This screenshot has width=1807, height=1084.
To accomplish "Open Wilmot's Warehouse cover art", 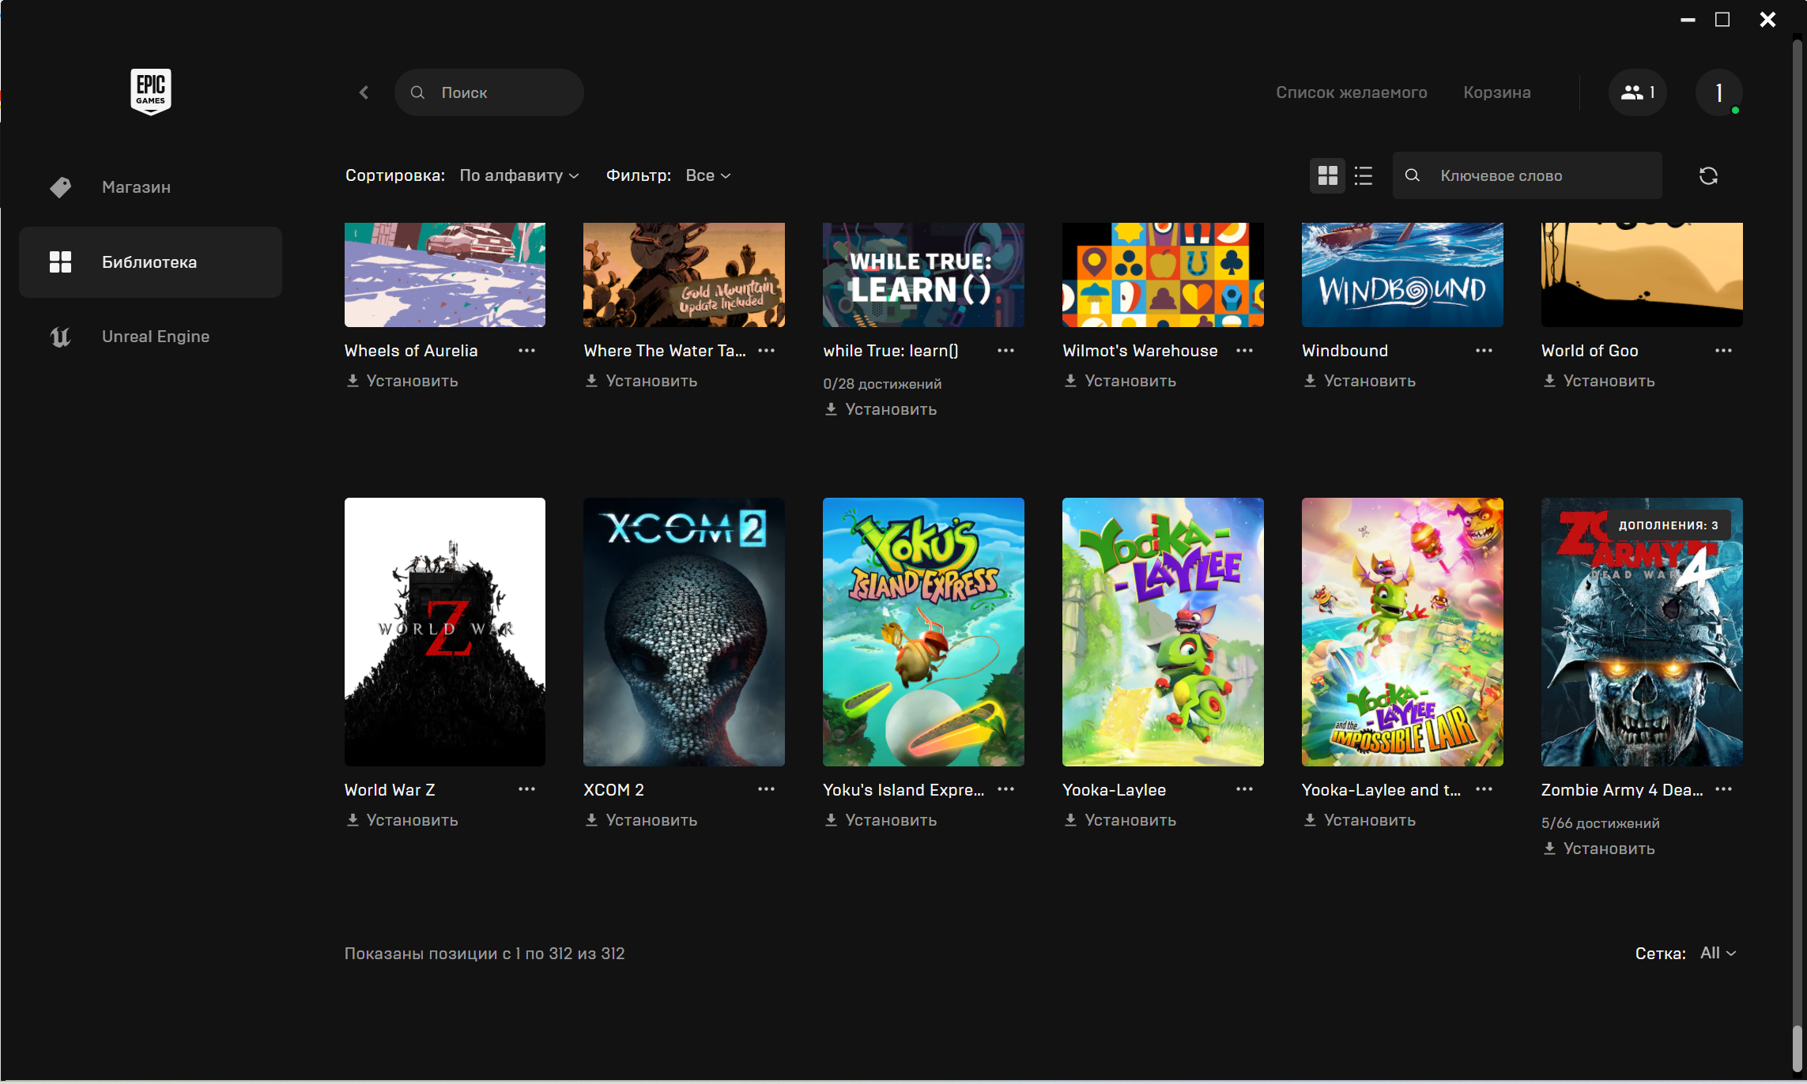I will coord(1163,275).
